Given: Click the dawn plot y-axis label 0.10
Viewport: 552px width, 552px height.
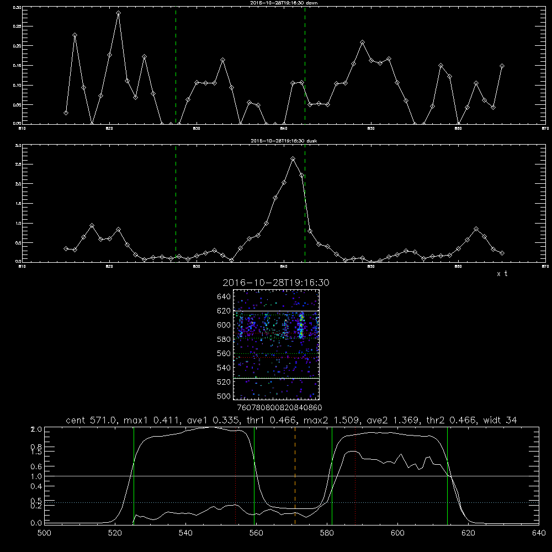Looking at the screenshot, I should pyautogui.click(x=17, y=85).
